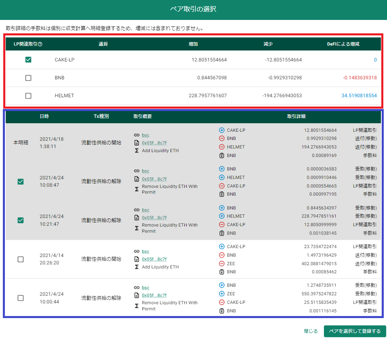
Task: Open the bsc link in the 2021/4/24 10:21:47 row
Action: pos(146,210)
